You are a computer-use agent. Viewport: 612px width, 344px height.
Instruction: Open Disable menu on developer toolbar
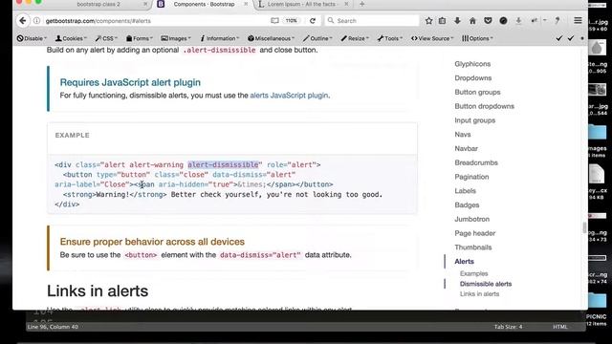(32, 38)
